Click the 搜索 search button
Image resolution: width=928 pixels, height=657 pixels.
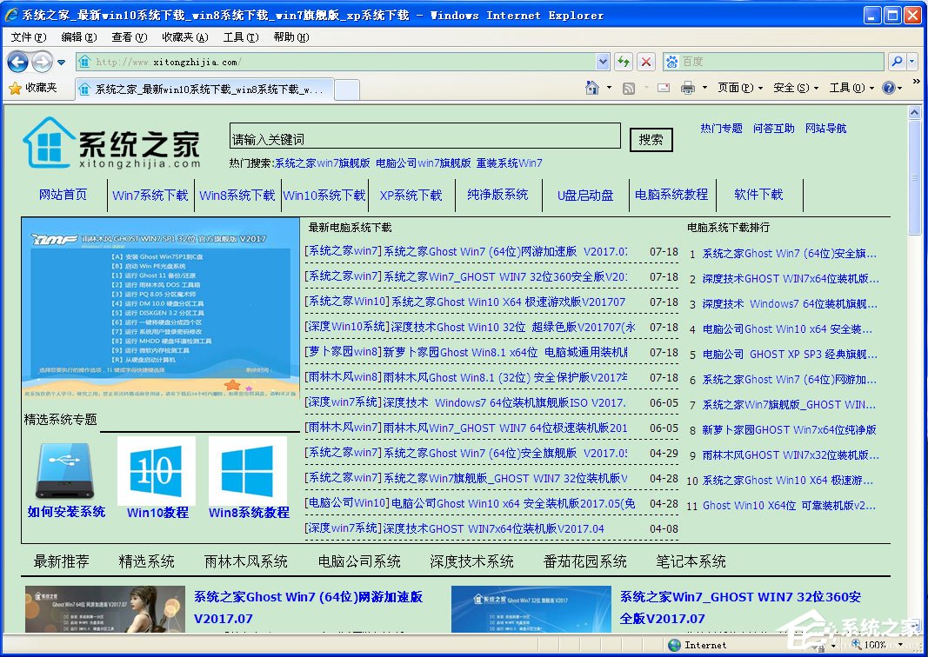(x=651, y=139)
